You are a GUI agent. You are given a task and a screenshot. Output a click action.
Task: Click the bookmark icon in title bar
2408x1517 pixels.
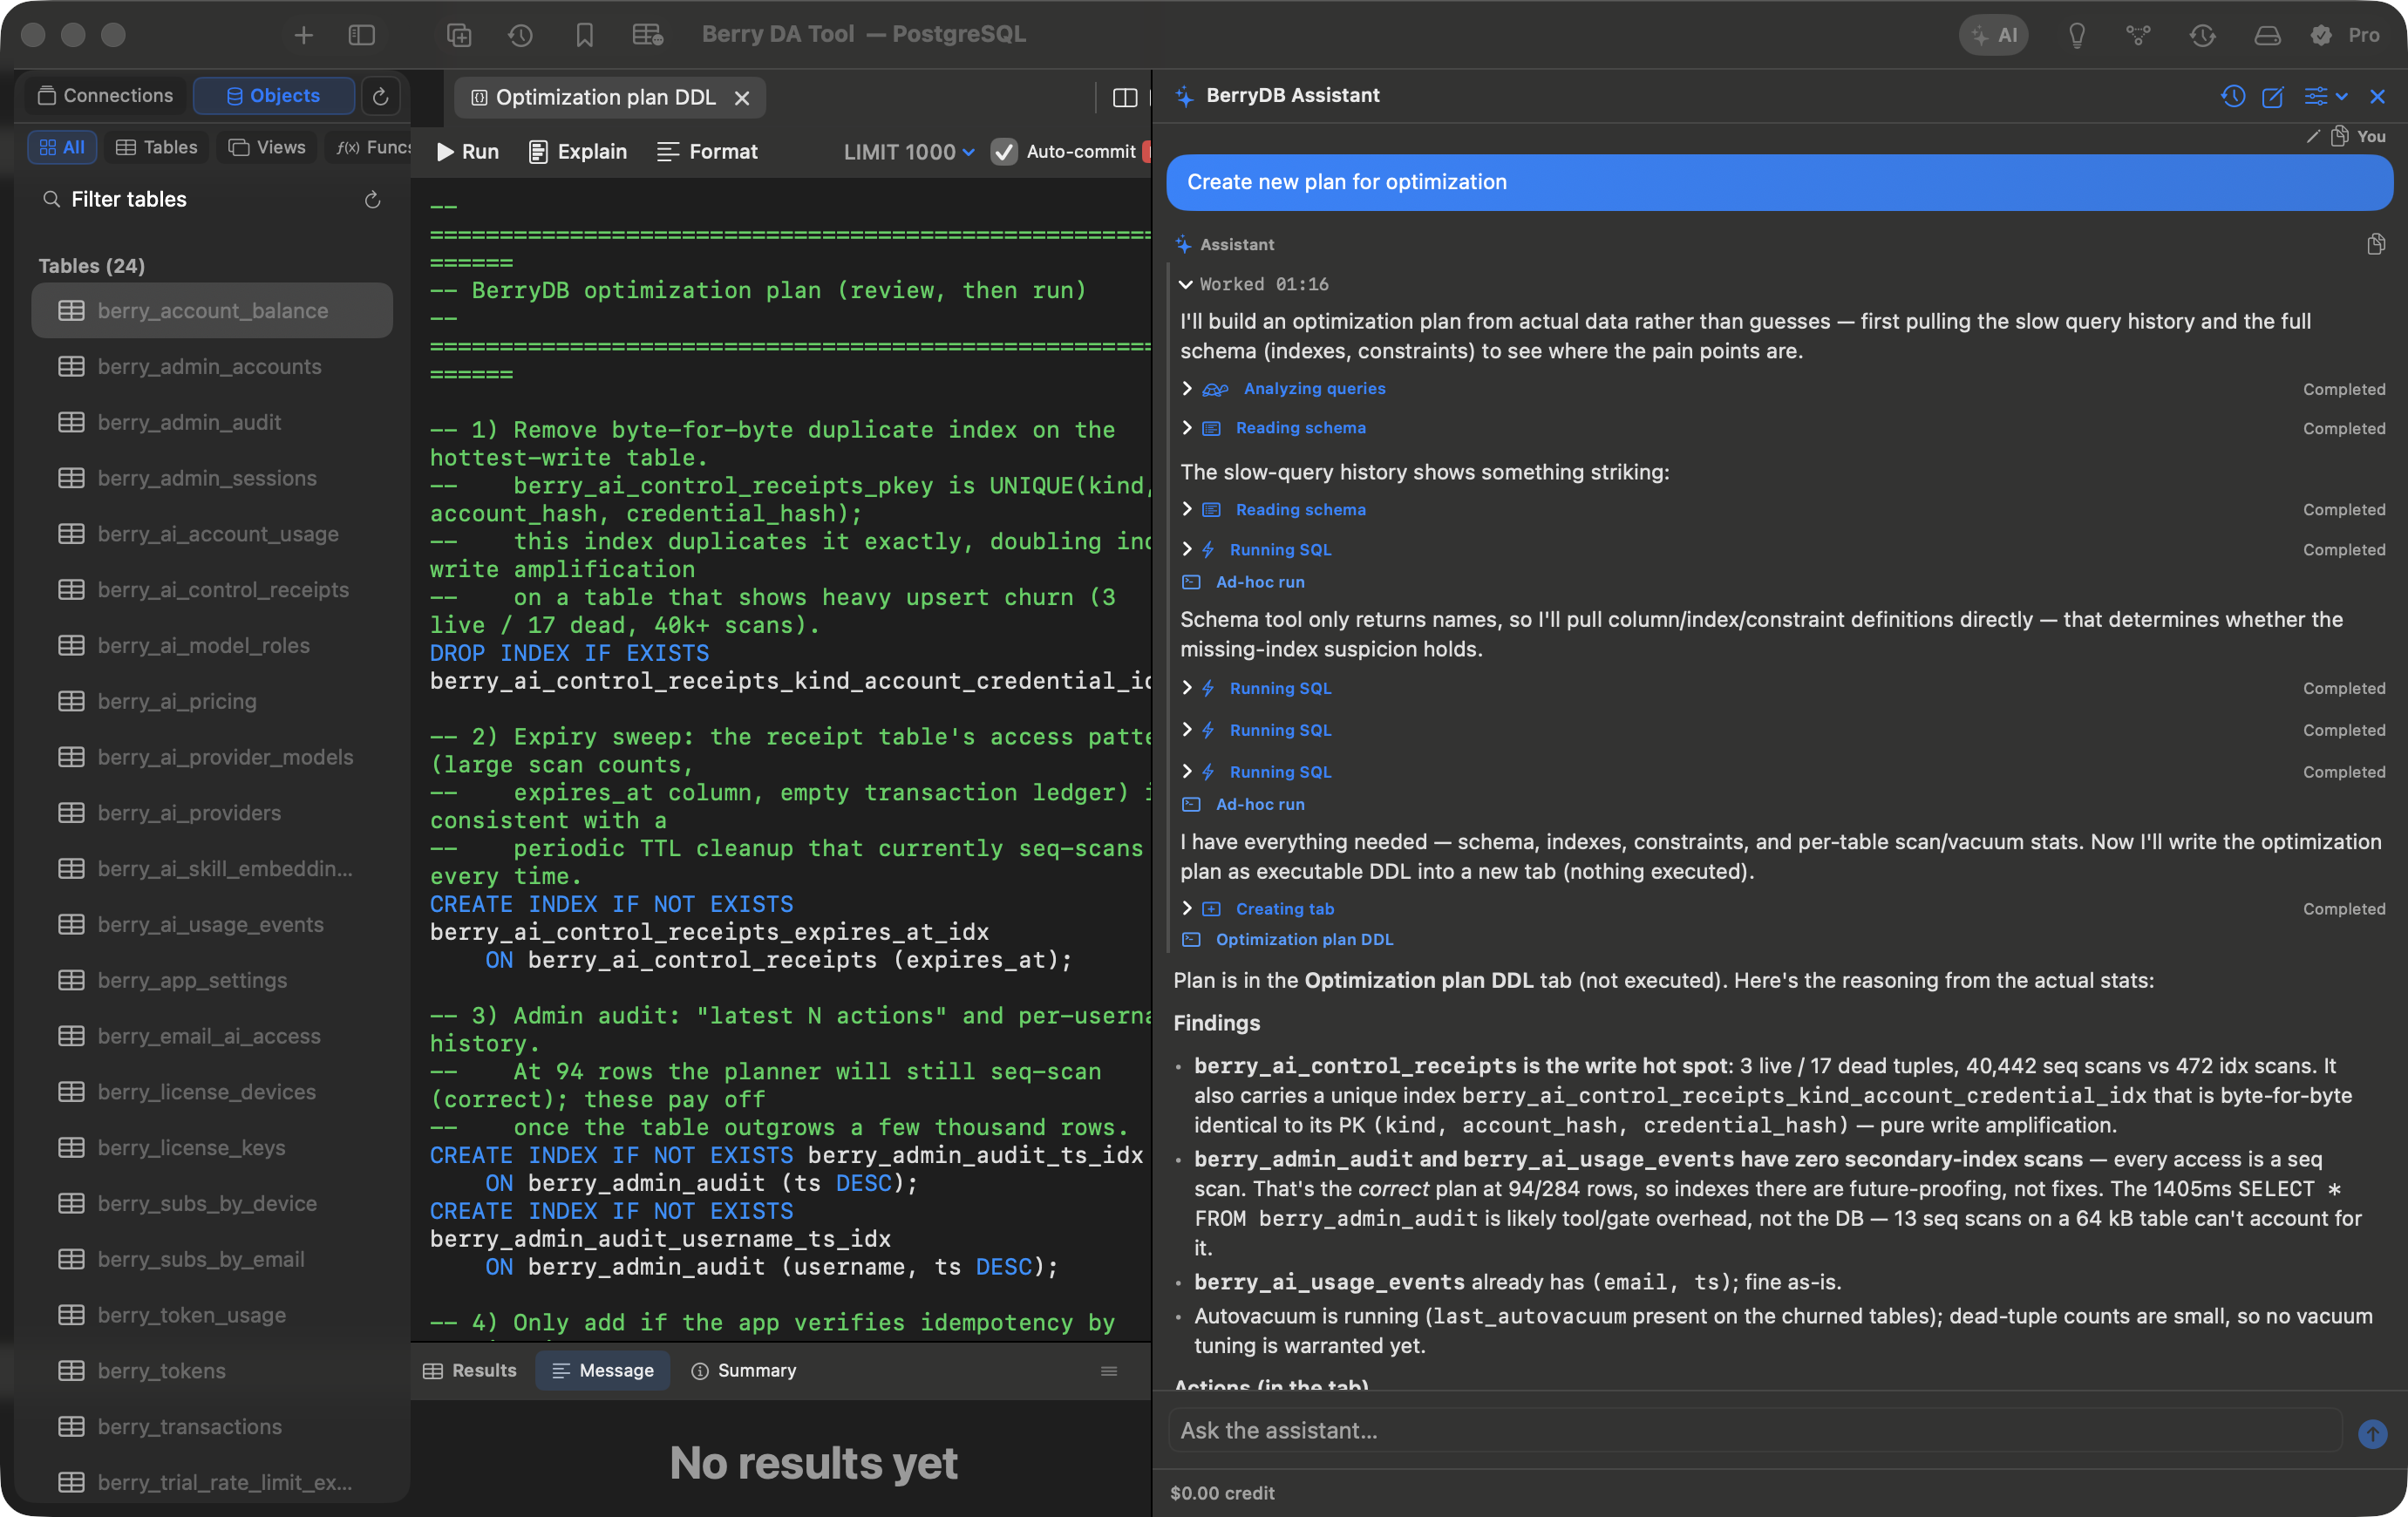point(584,35)
